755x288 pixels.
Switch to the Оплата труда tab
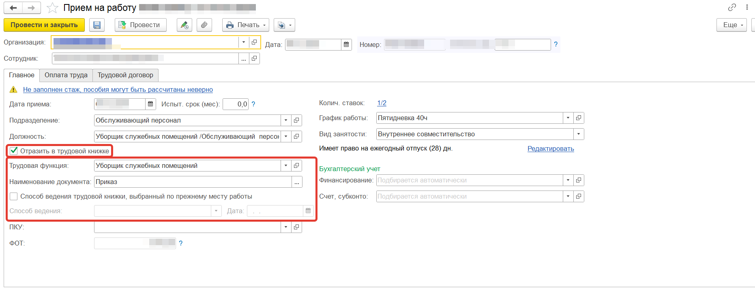click(66, 75)
